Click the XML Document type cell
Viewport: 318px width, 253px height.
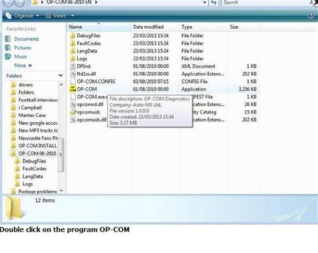pyautogui.click(x=198, y=66)
